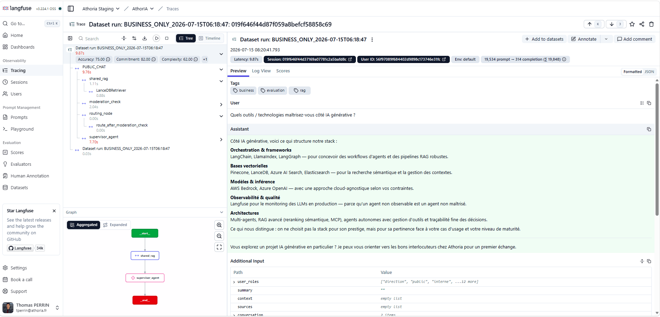Open the user account switcher menu

tap(57, 308)
